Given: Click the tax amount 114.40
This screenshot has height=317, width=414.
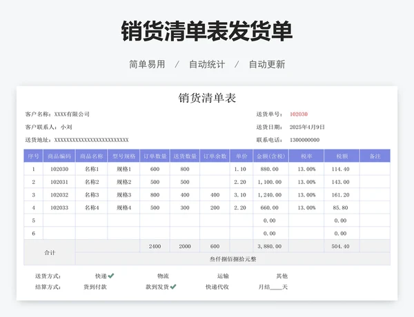Looking at the screenshot, I should (x=341, y=169).
